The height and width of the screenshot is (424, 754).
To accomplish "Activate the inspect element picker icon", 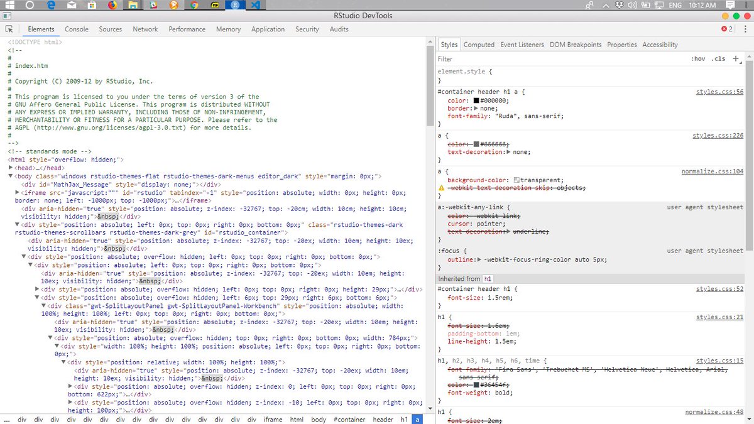I will (9, 29).
